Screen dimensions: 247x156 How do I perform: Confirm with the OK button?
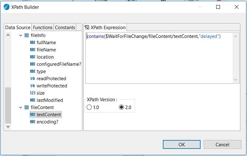click(x=182, y=144)
